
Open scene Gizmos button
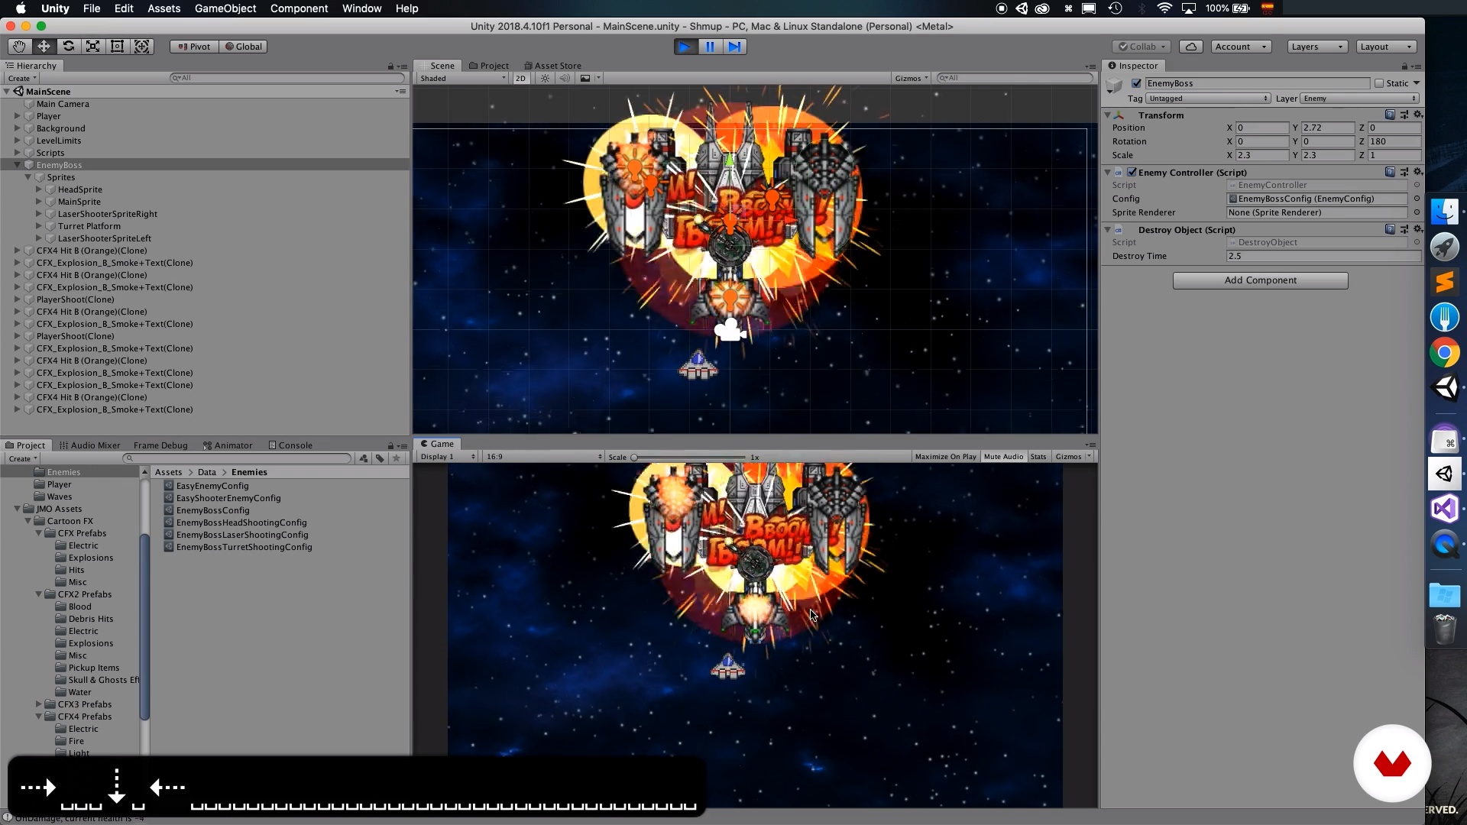(x=912, y=78)
